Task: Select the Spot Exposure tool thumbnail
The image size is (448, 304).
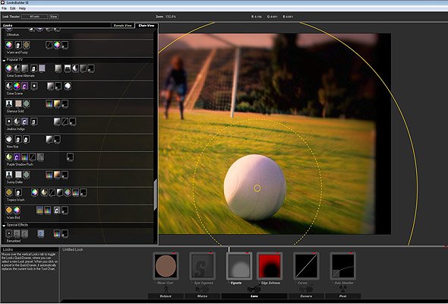Action: point(202,266)
